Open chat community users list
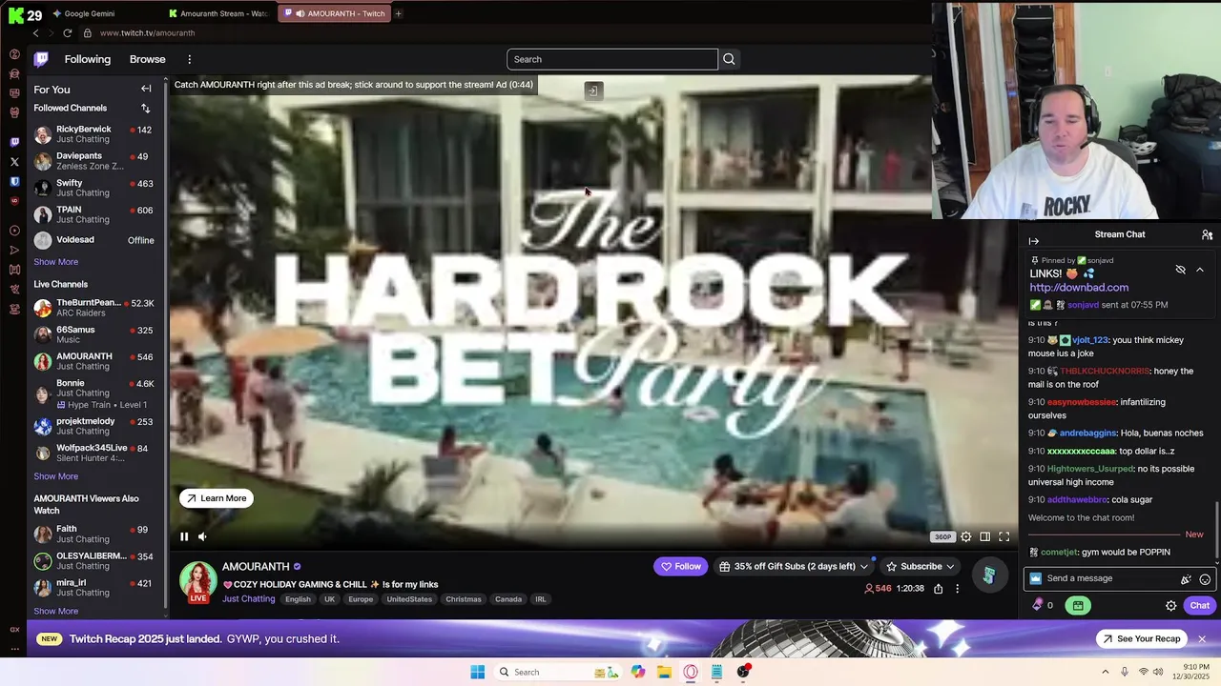The image size is (1221, 686). click(x=1208, y=234)
